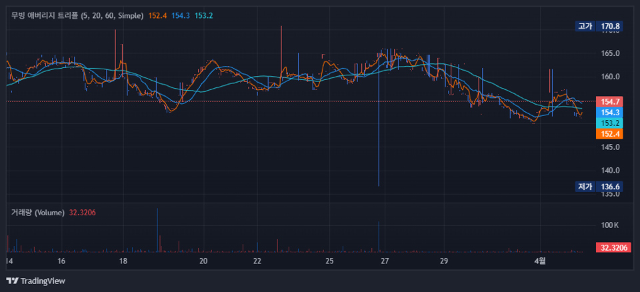
Task: Click the blue 154.3 legend value
Action: (181, 15)
